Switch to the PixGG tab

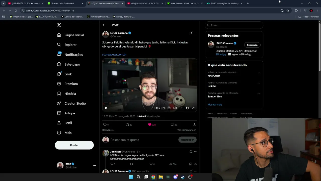225,4
